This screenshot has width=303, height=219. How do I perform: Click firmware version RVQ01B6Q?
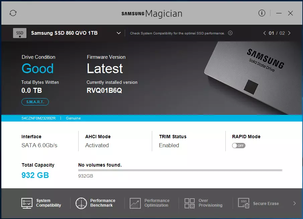(x=104, y=90)
